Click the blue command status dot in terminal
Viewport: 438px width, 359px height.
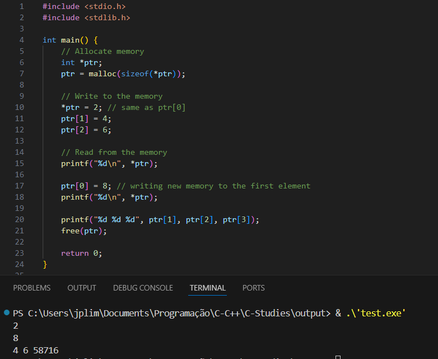tap(7, 312)
